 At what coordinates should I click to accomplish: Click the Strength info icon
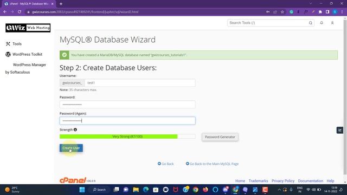75,130
